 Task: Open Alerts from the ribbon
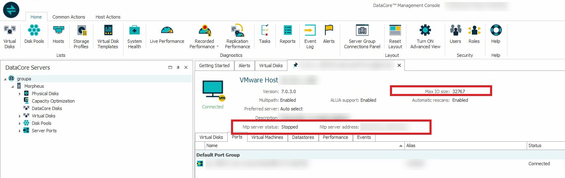[x=329, y=34]
